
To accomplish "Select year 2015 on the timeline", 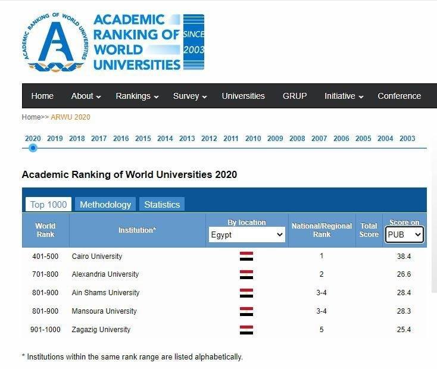I will tap(143, 138).
